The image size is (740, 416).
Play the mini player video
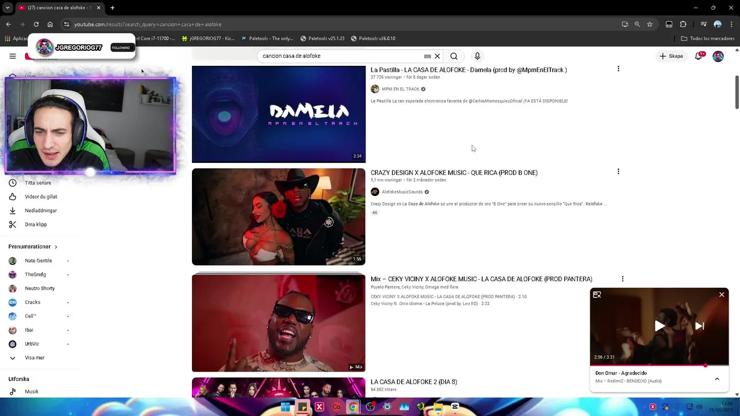(660, 326)
